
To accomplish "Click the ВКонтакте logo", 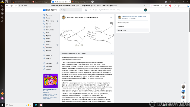I will [50, 10].
